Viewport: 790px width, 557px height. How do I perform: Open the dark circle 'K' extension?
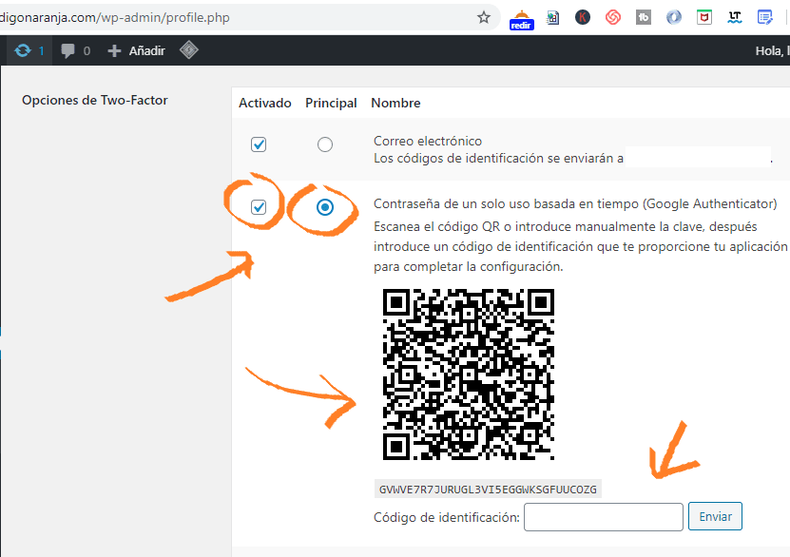[583, 18]
